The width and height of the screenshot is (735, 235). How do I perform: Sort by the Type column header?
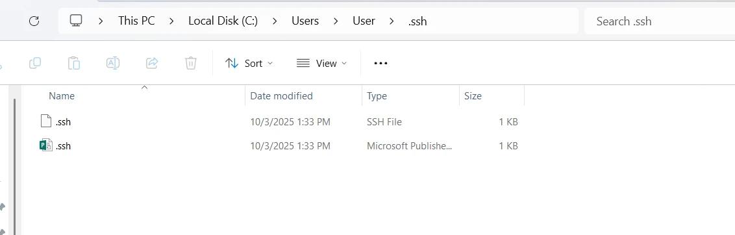[377, 95]
